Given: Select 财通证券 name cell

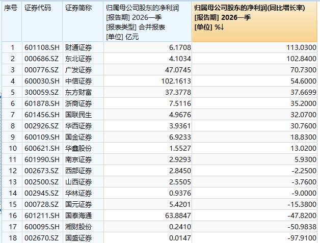Looking at the screenshot, I should coord(83,47).
